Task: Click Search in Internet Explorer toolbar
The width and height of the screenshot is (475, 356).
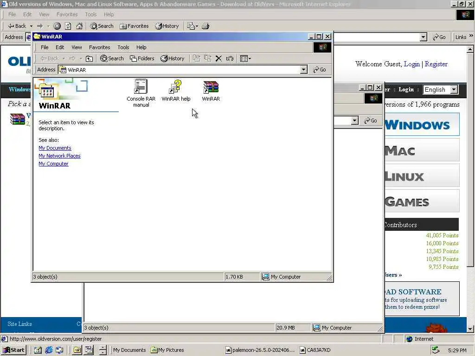Action: pos(102,26)
